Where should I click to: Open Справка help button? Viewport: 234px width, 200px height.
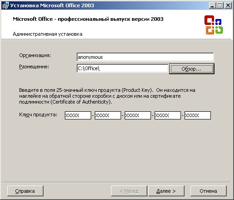pos(25,191)
